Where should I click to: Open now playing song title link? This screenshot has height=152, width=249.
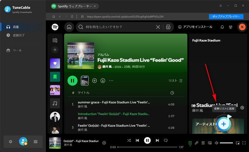point(81,141)
